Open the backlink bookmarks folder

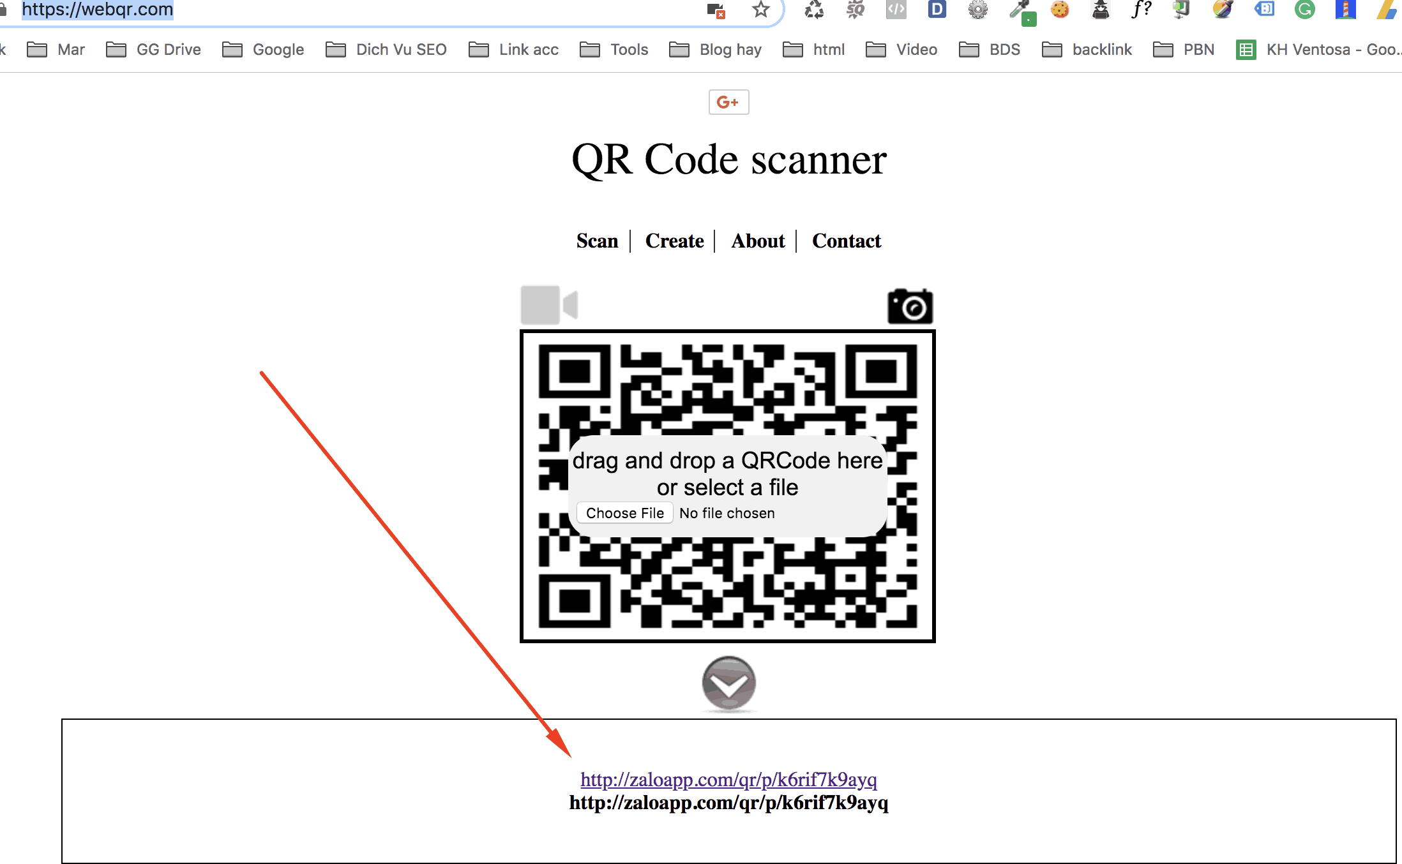[x=1087, y=50]
